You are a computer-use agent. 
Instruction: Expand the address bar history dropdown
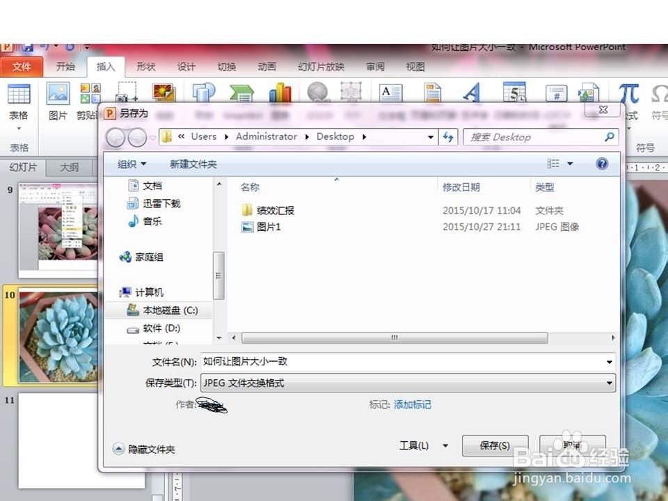[431, 137]
